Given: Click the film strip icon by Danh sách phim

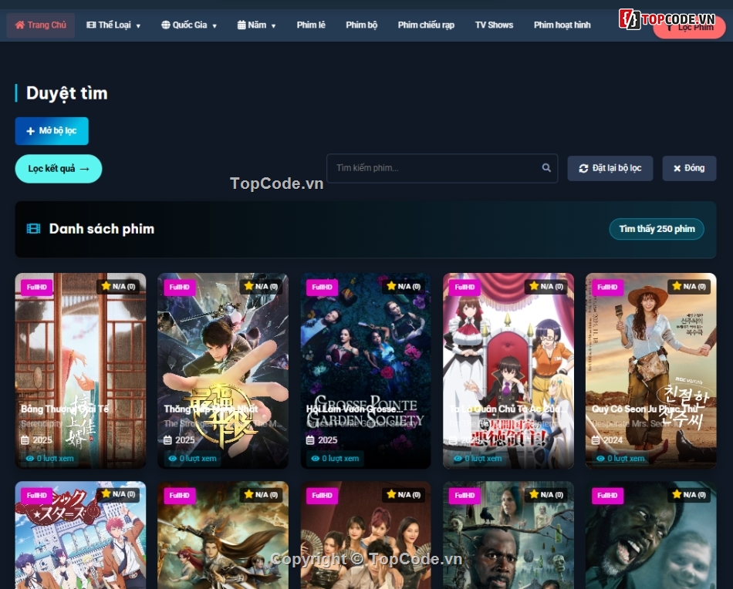Looking at the screenshot, I should (34, 229).
